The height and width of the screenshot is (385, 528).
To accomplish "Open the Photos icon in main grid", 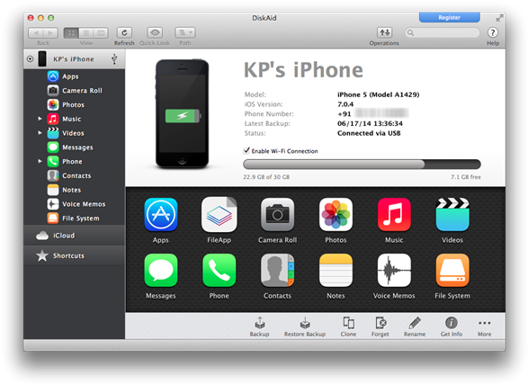I will (336, 215).
